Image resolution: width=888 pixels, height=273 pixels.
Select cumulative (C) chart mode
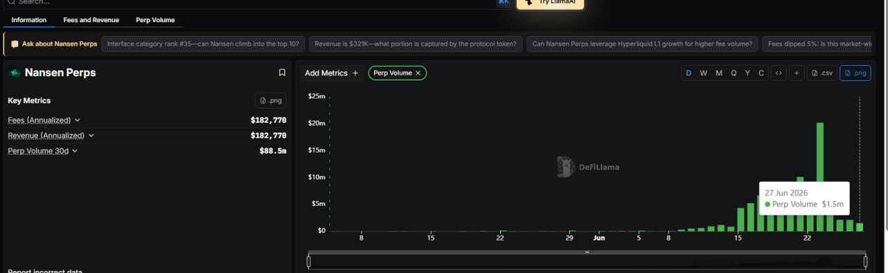(761, 73)
